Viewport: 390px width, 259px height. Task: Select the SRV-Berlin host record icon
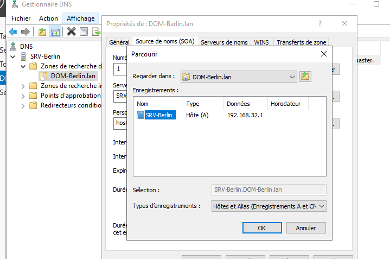[140, 115]
